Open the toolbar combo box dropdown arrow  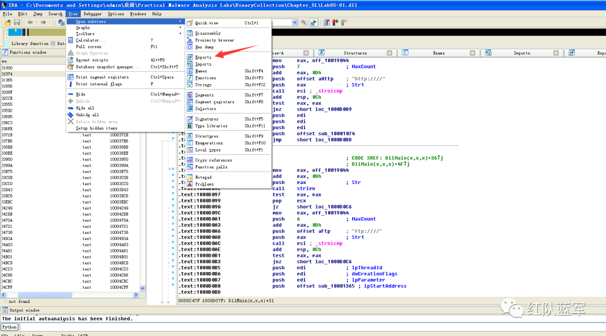[x=295, y=22]
